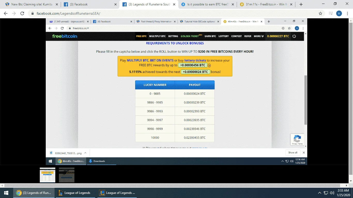The image size is (353, 198).
Task: Click the power icon in freebitcoin navbar
Action: point(294,36)
